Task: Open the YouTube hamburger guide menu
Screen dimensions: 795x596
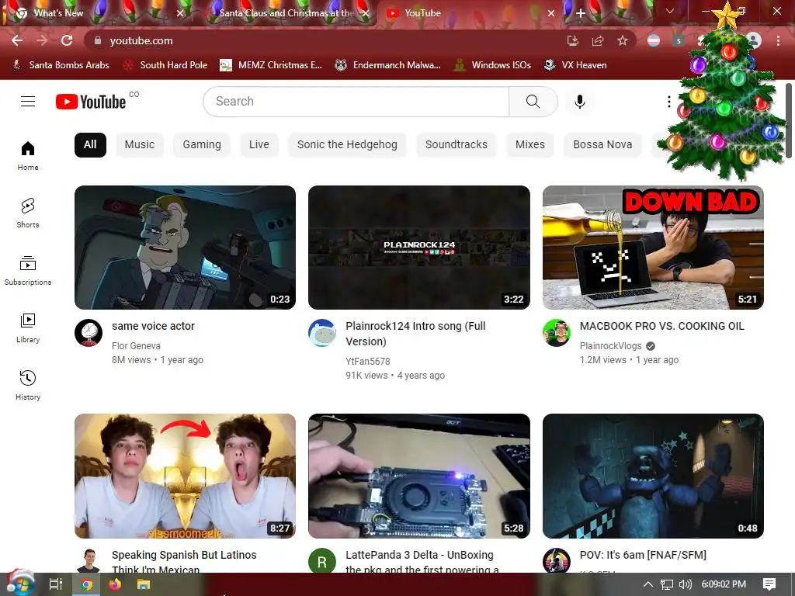Action: pos(28,102)
